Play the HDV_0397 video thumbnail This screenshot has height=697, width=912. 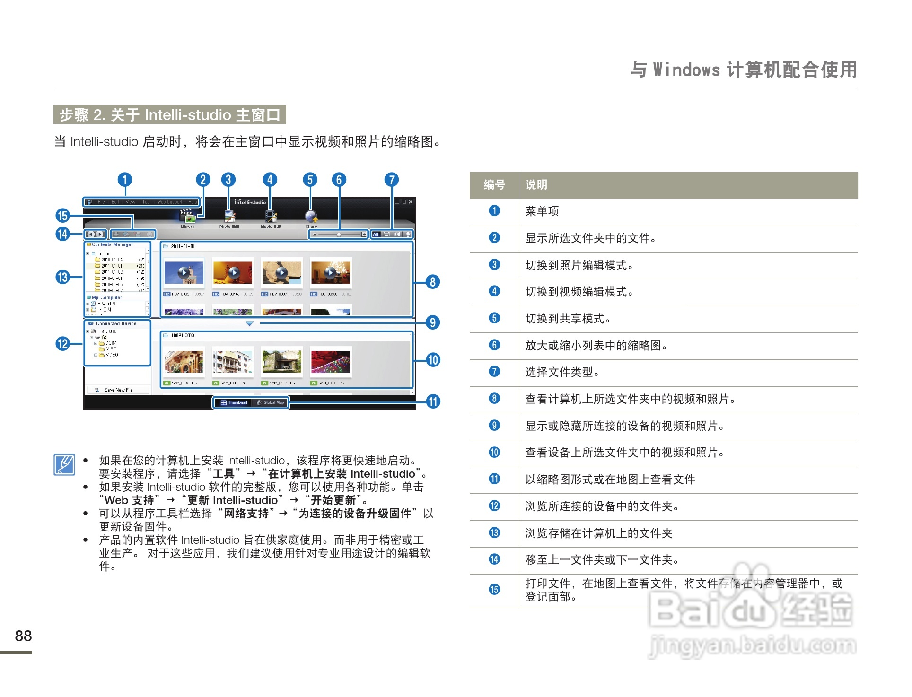pos(281,273)
